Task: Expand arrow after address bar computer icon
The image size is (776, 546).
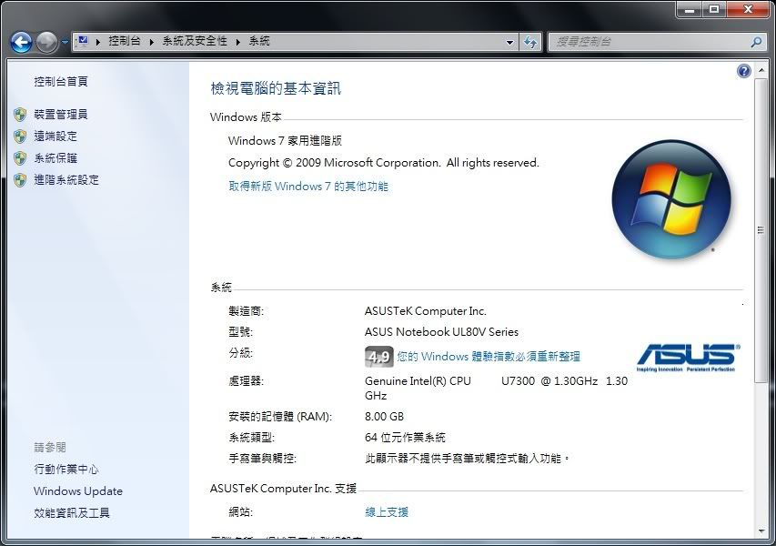Action: click(98, 42)
